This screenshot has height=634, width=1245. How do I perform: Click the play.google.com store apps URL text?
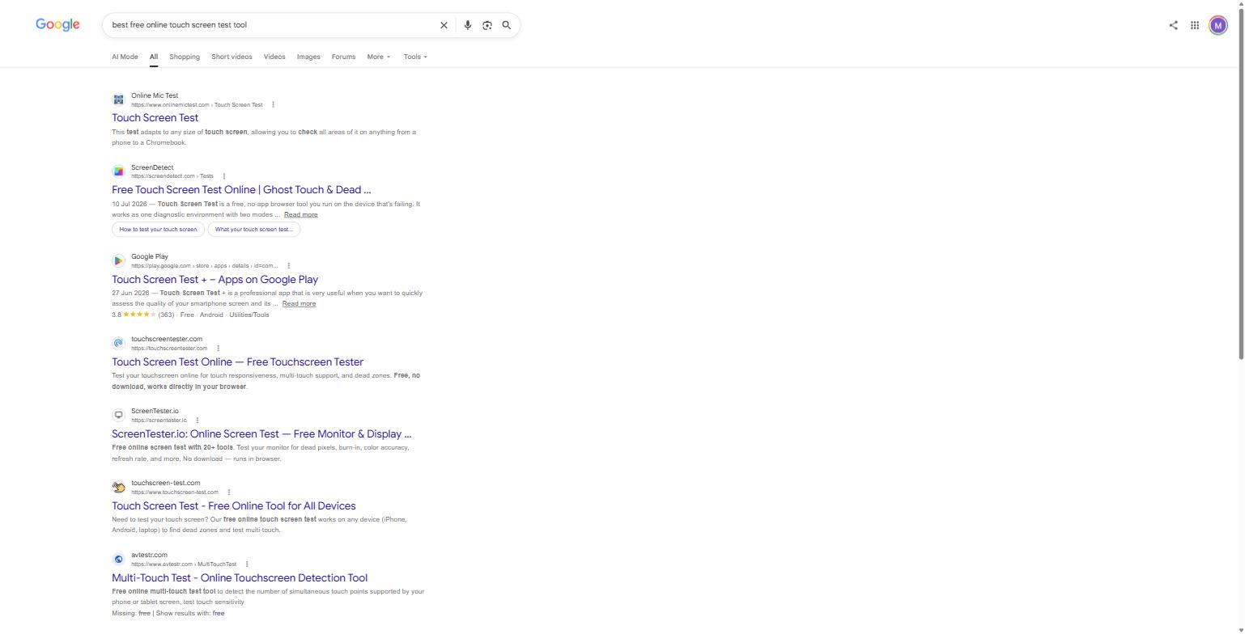(x=205, y=266)
